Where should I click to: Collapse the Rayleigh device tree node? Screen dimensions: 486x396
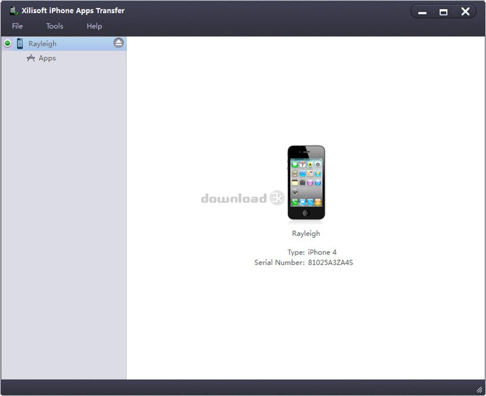tap(8, 43)
